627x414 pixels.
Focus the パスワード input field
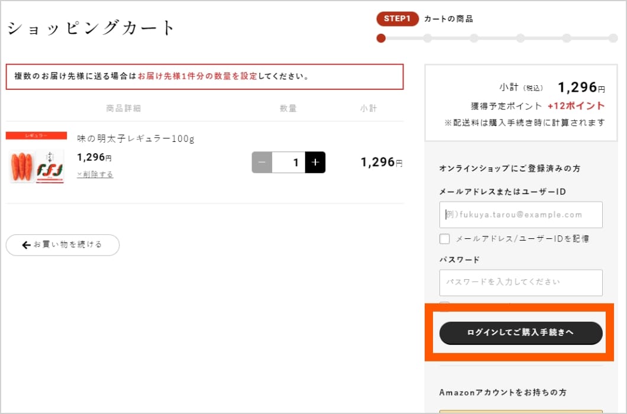coord(521,282)
